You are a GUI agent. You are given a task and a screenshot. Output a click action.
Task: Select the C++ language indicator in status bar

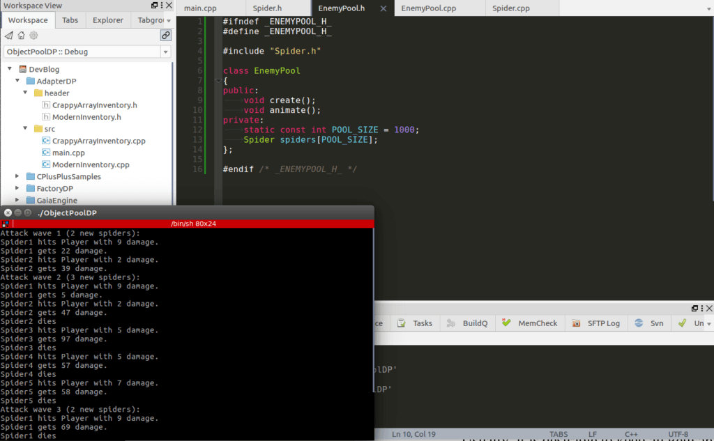click(x=632, y=434)
